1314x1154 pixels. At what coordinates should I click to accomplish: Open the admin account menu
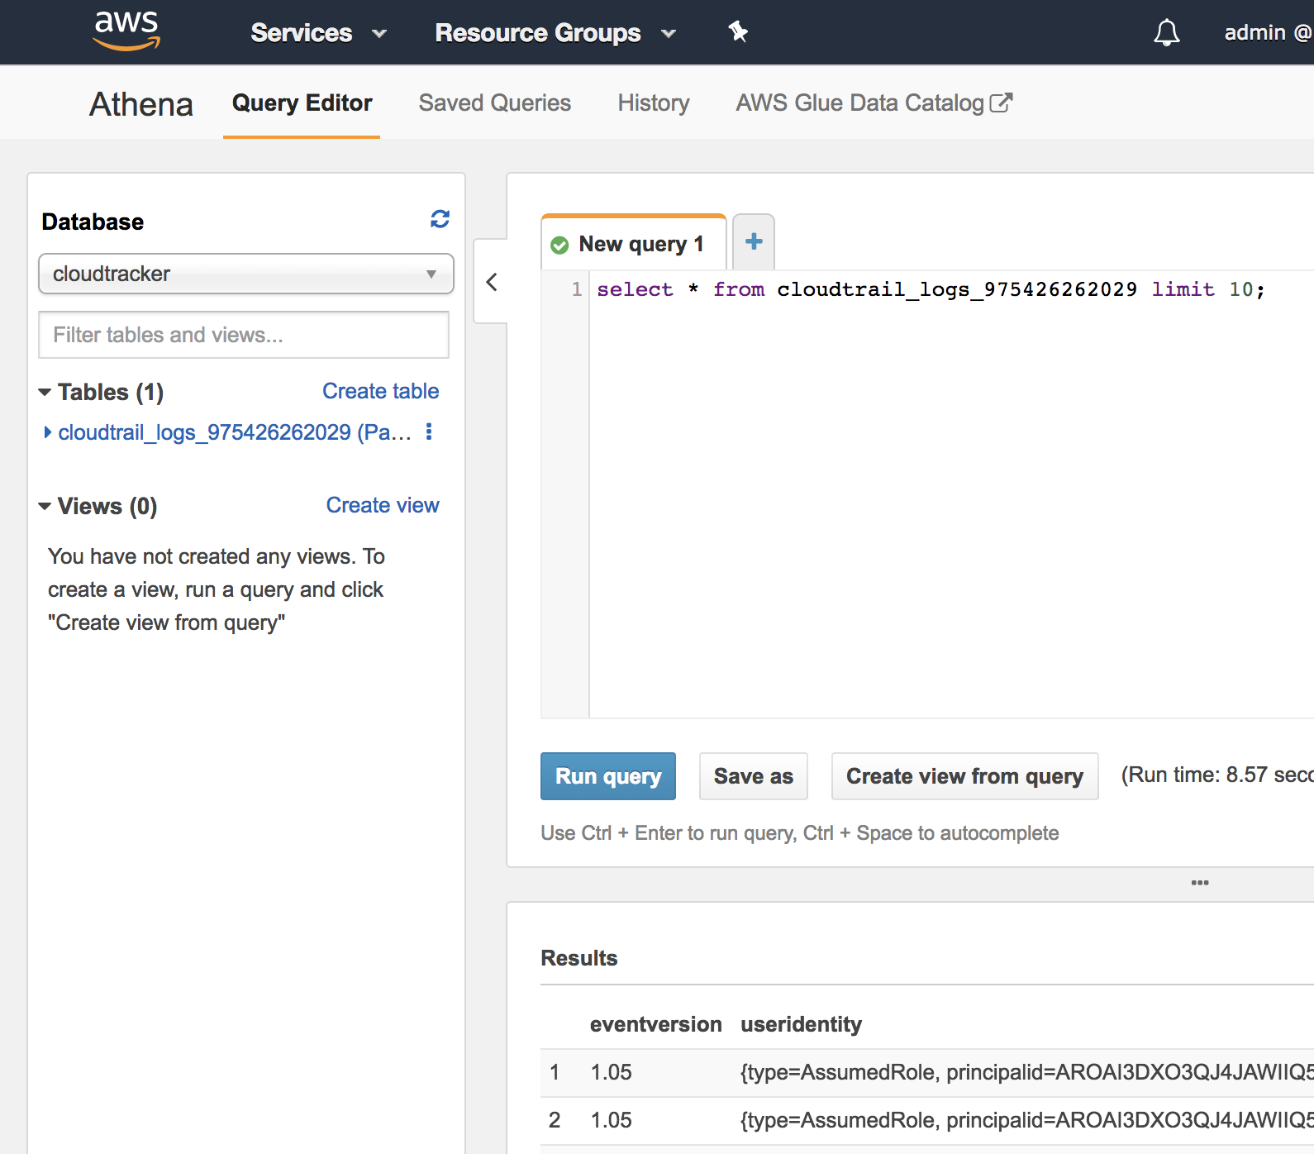click(x=1269, y=32)
